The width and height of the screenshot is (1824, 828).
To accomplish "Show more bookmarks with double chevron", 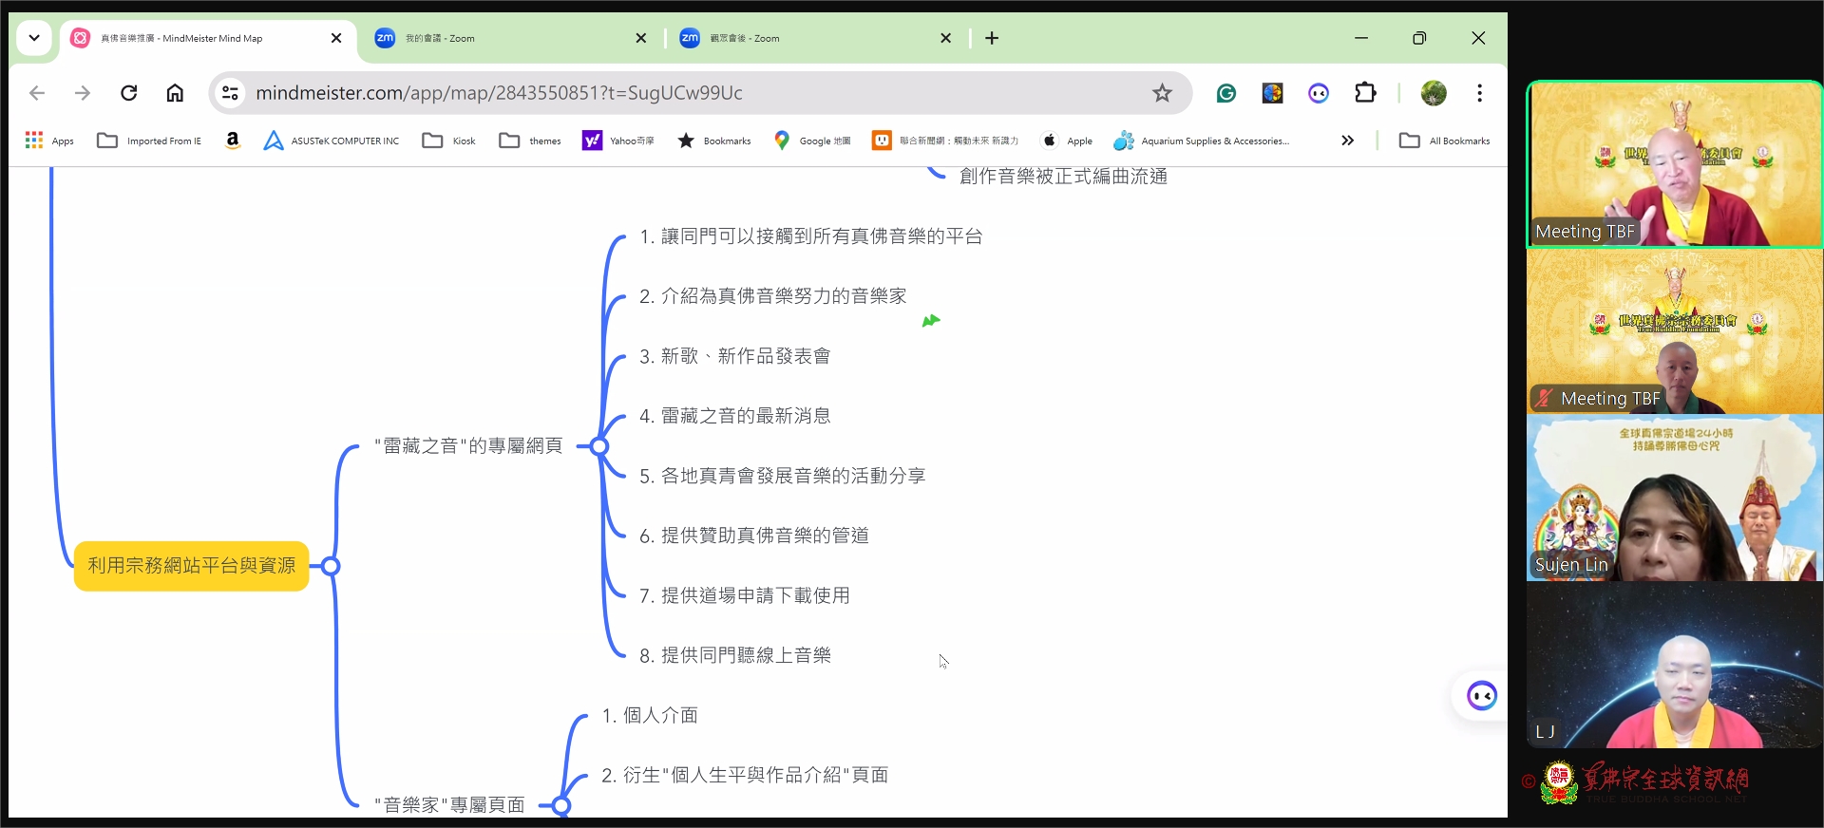I will tap(1347, 141).
